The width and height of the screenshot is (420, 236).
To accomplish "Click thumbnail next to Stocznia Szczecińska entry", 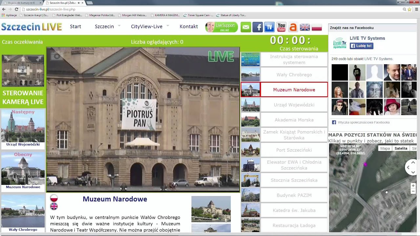I will point(250,180).
